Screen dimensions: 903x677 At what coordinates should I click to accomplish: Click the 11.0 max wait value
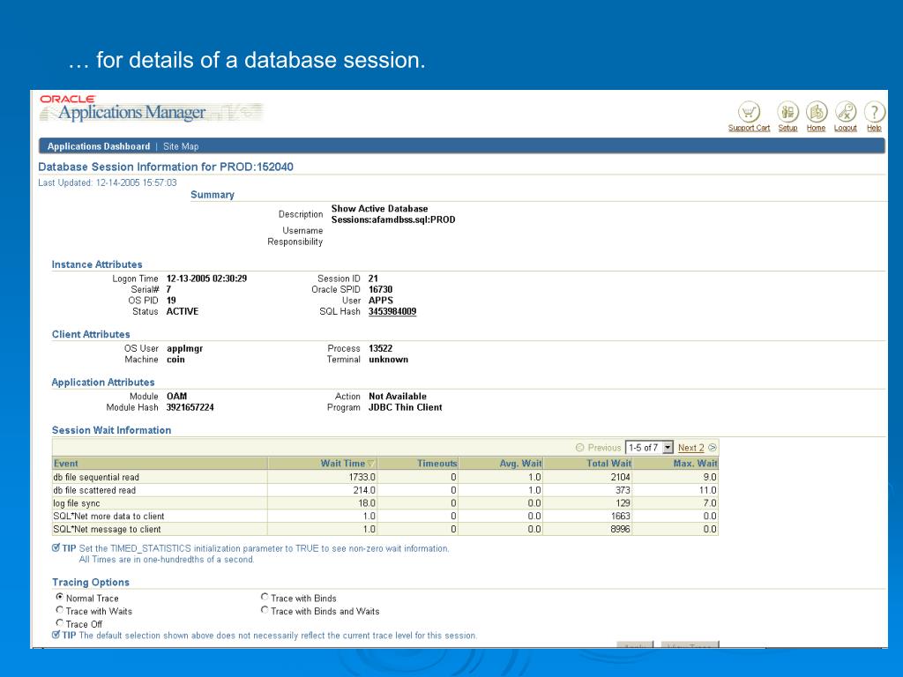click(x=708, y=490)
